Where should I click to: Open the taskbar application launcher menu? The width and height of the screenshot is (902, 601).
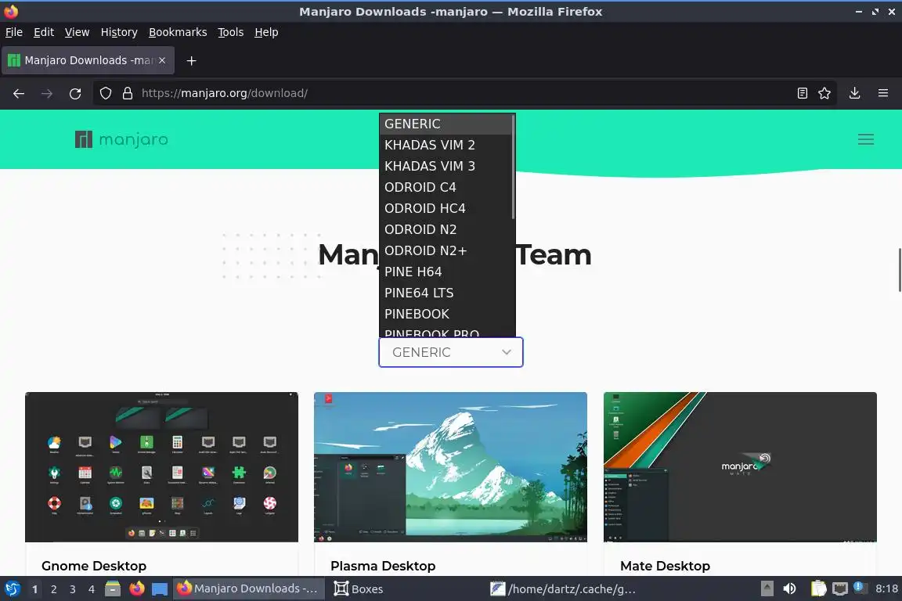pyautogui.click(x=12, y=589)
